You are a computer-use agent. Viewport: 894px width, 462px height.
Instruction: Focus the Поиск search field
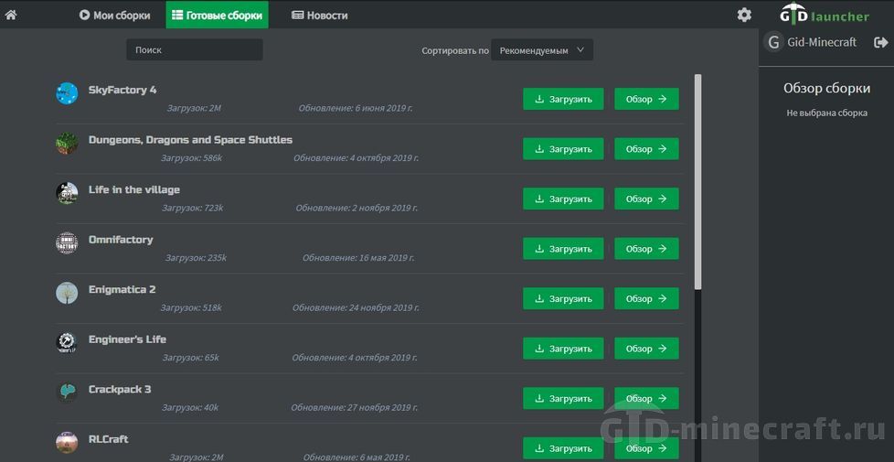point(195,50)
